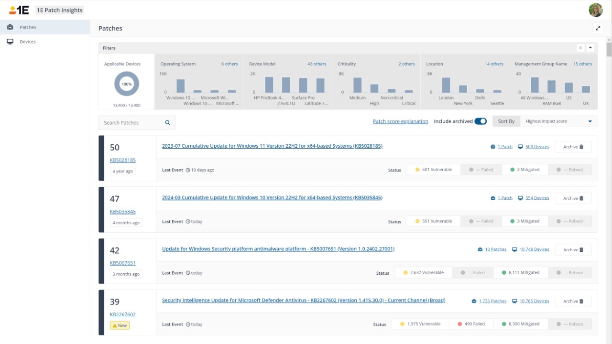Open 2024-03 Cumulative Update for Windows 10 title

coord(272,198)
